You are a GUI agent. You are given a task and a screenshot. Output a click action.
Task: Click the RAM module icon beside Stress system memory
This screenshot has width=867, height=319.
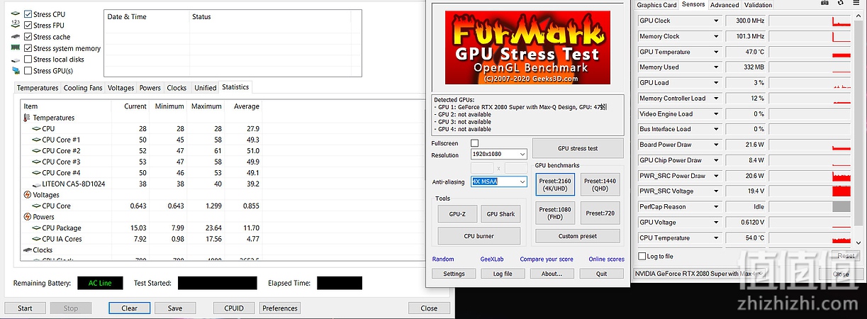click(16, 48)
